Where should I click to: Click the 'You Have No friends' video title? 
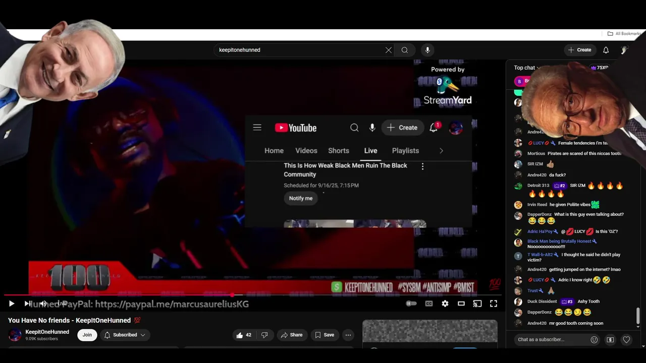(x=74, y=321)
